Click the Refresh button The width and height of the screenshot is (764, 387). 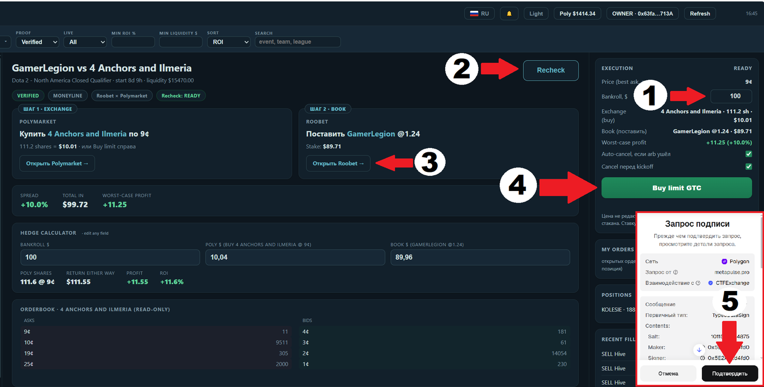click(700, 14)
